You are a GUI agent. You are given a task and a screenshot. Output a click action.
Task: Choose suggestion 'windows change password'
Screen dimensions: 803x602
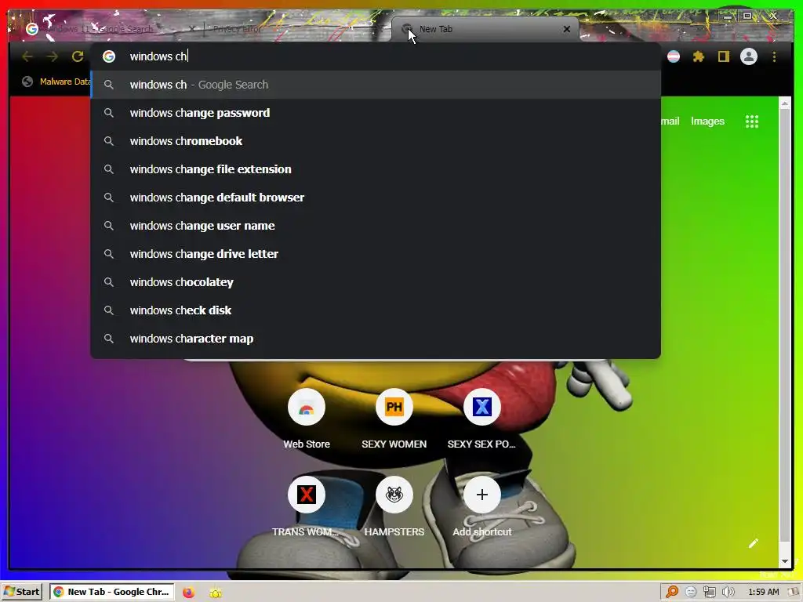click(x=376, y=113)
